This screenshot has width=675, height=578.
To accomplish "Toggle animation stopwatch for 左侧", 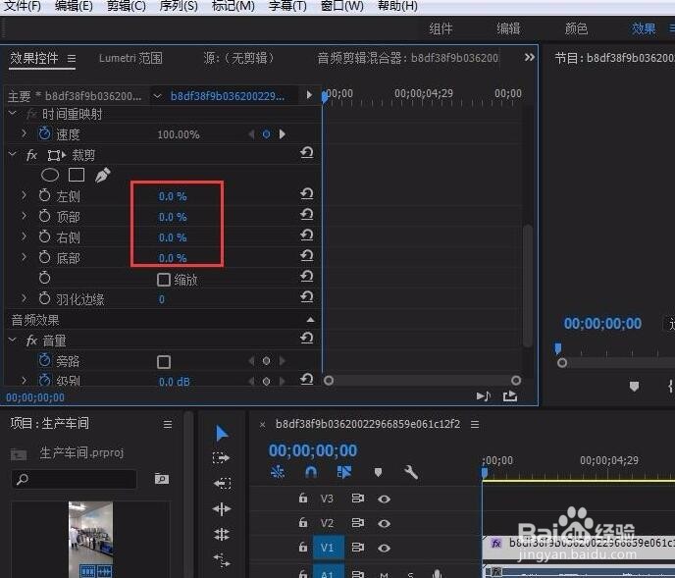I will [44, 195].
